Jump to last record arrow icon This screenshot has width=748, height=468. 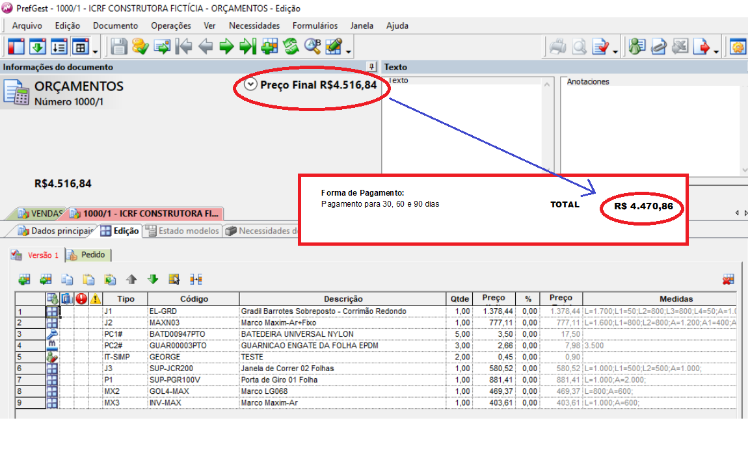pyautogui.click(x=247, y=47)
